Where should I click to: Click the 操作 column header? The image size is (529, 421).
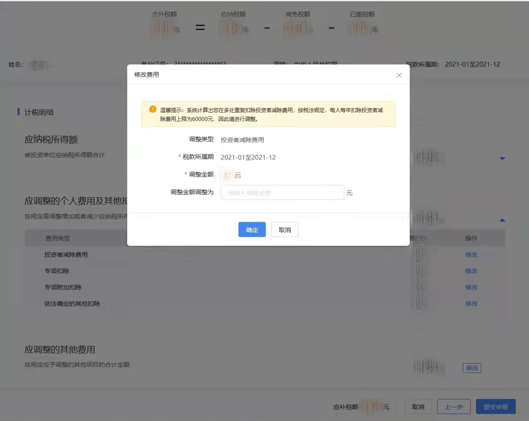[x=471, y=237]
